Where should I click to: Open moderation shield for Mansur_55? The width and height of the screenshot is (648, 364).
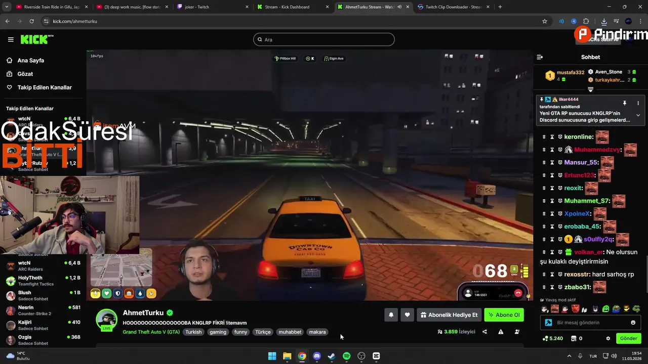[560, 162]
